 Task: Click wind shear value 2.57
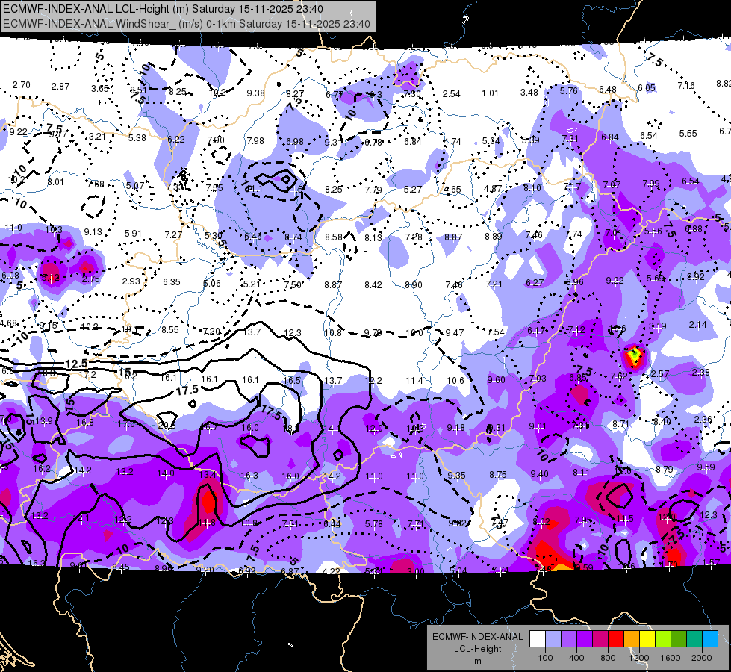tap(660, 373)
